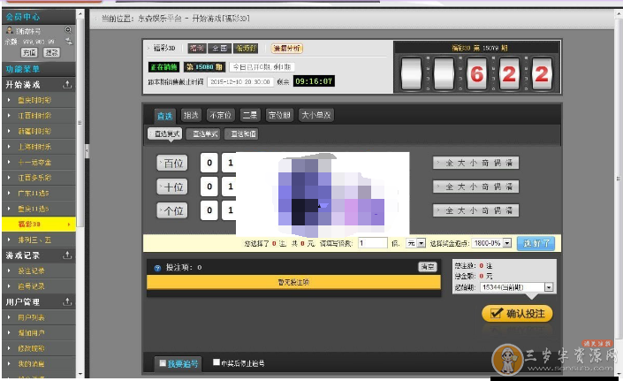Click the icon on the 用户管理 header
This screenshot has height=381, width=623.
click(x=68, y=302)
